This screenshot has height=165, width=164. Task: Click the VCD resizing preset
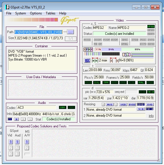123,104
